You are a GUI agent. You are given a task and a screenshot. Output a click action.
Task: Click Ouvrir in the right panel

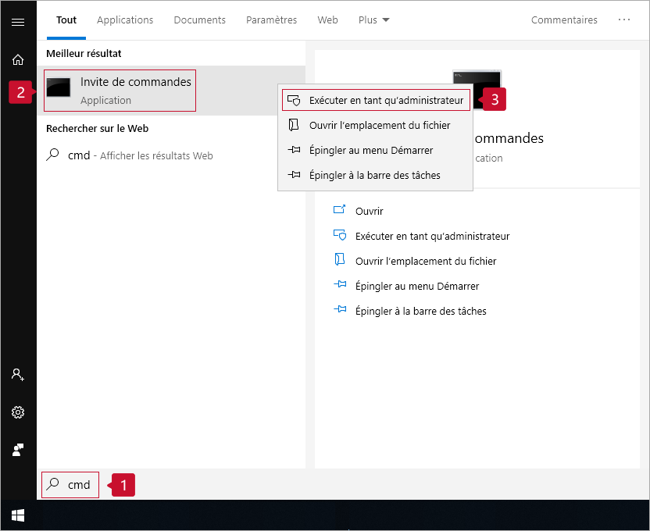pos(369,211)
